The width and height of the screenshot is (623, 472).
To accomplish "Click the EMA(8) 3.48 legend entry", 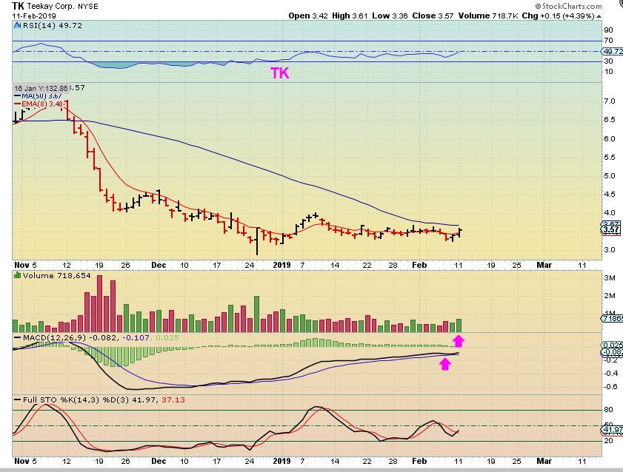I will pos(38,104).
